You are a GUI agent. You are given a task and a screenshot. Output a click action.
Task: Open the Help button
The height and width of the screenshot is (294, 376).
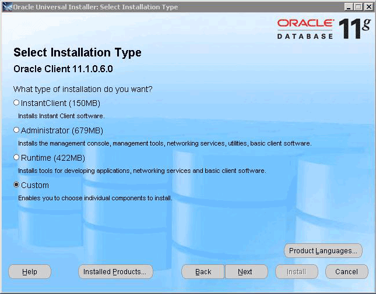click(30, 272)
